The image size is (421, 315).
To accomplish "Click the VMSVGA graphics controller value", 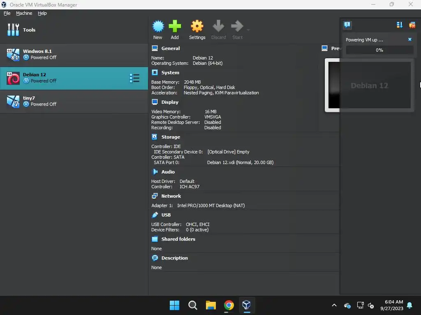I will 213,117.
